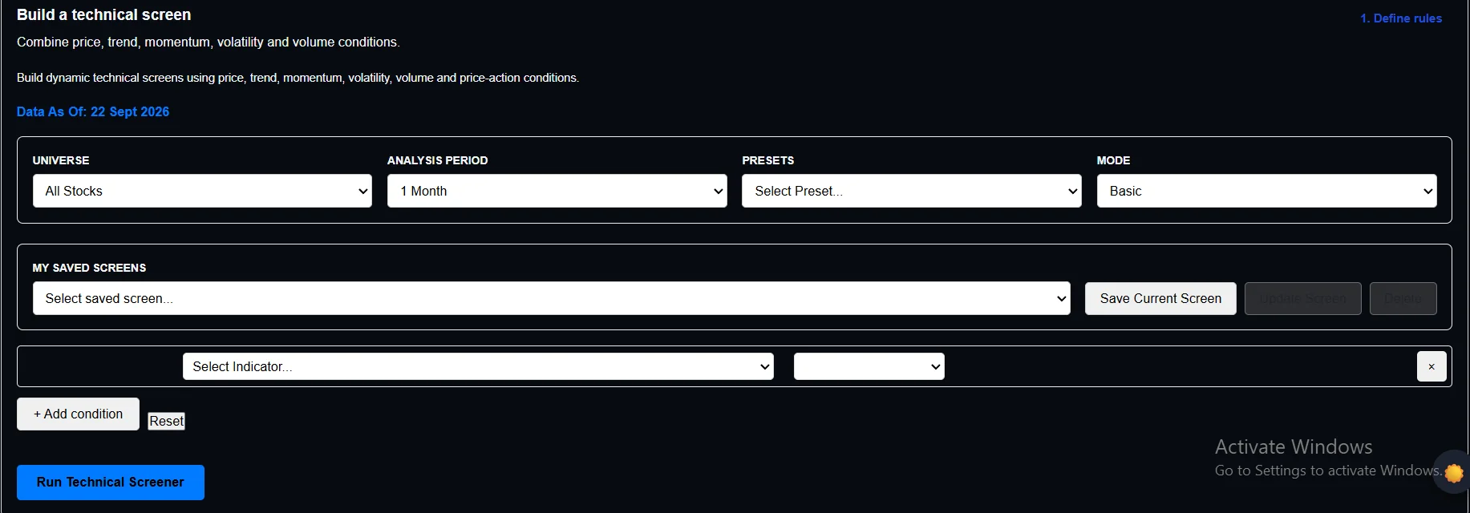Open the Mode dropdown showing Basic
Screen dimensions: 1470x513
tap(1266, 191)
